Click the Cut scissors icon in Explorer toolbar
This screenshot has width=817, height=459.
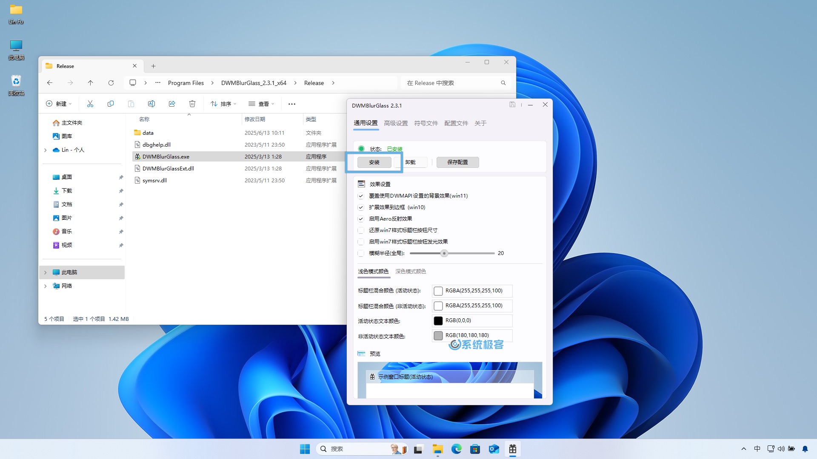tap(90, 104)
